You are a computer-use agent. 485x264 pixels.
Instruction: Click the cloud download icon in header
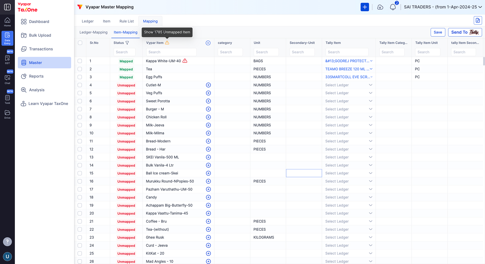click(380, 7)
